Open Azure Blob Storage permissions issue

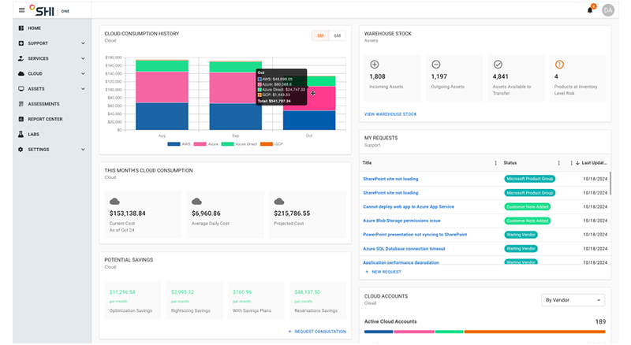click(x=401, y=221)
